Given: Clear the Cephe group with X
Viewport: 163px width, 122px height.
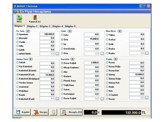Looking at the screenshot, I should pos(116,59).
